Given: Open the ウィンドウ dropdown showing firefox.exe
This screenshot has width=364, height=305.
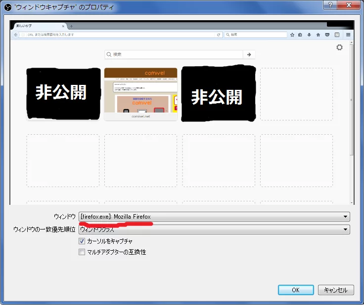Looking at the screenshot, I should [x=214, y=217].
